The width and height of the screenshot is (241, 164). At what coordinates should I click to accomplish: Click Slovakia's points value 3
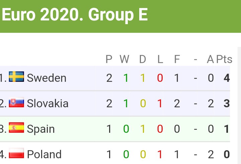coord(227,103)
